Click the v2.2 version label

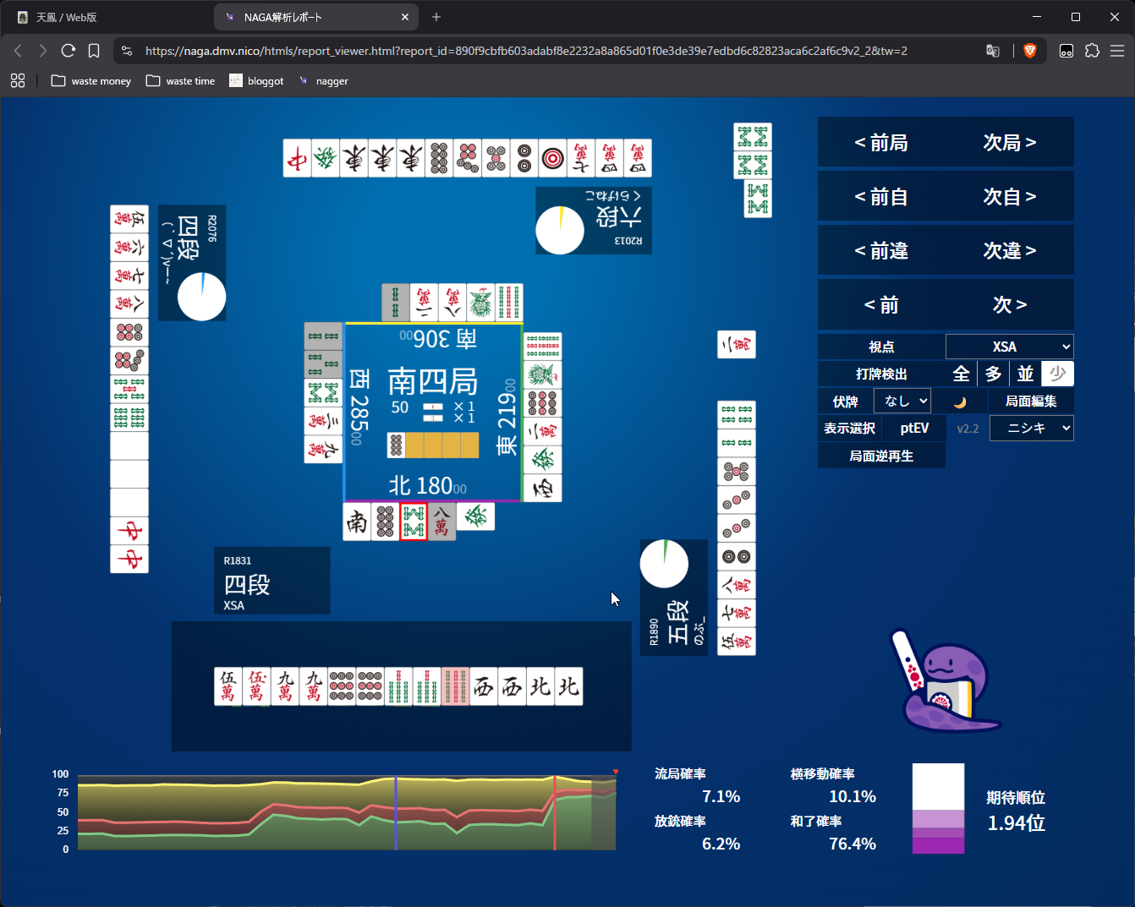[968, 429]
